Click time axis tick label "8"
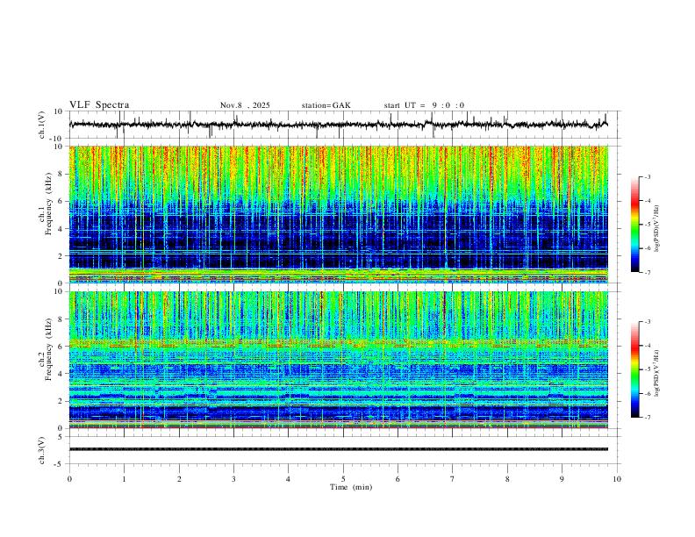Image resolution: width=695 pixels, height=537 pixels. click(x=507, y=479)
